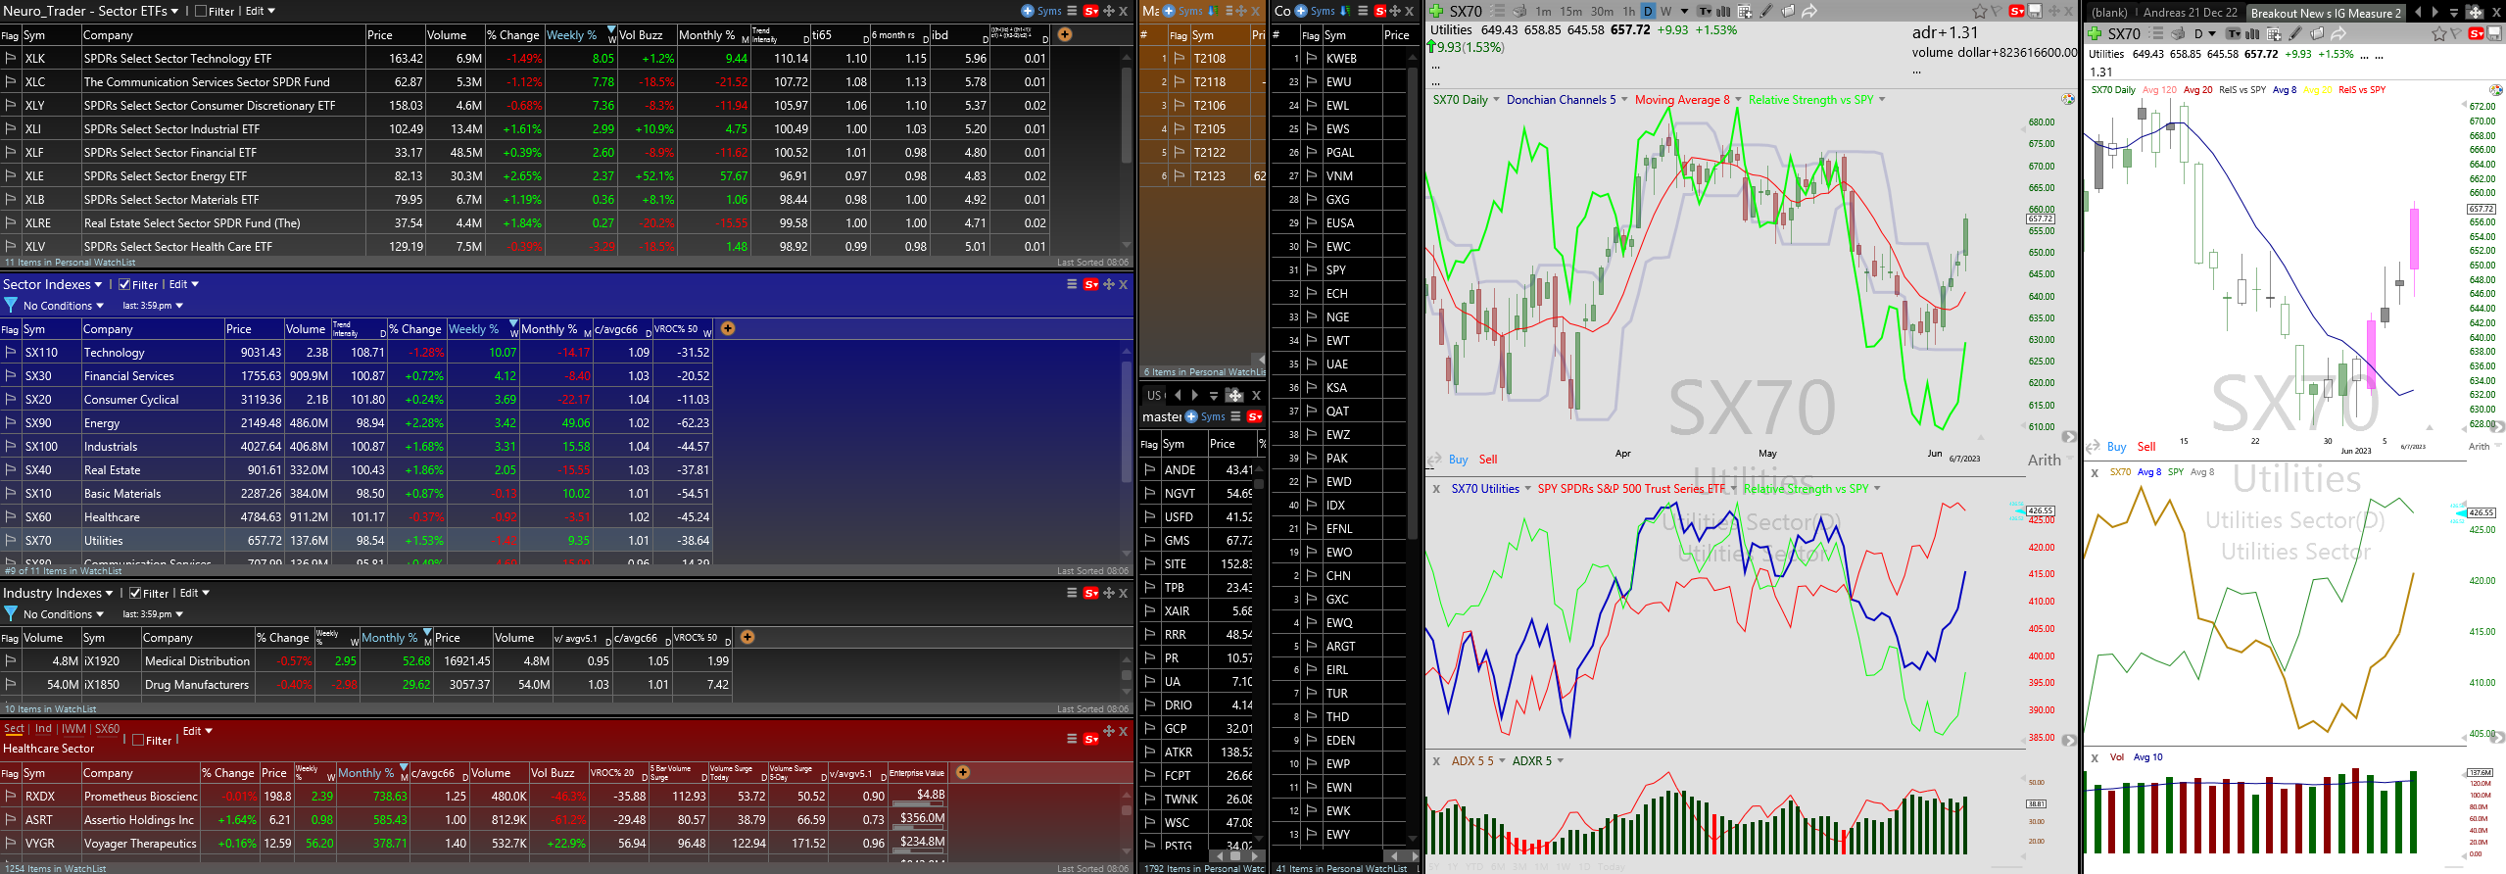Check the Filter box in Healthcare Sector panel
The image size is (2506, 874).
(138, 741)
